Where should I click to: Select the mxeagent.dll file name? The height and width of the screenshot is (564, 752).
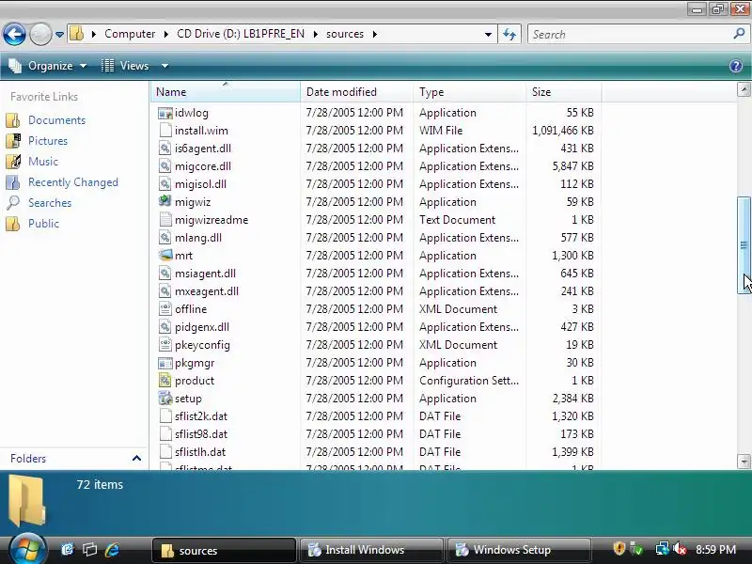pos(207,291)
